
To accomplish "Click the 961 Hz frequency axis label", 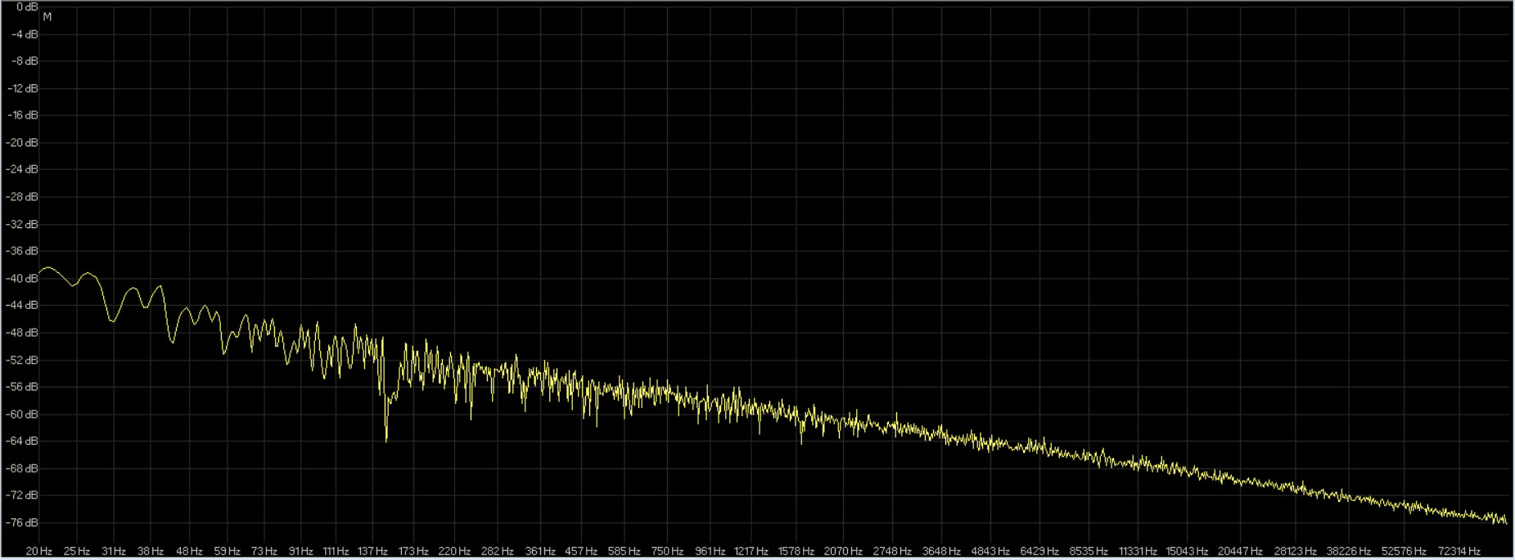I will coord(710,551).
